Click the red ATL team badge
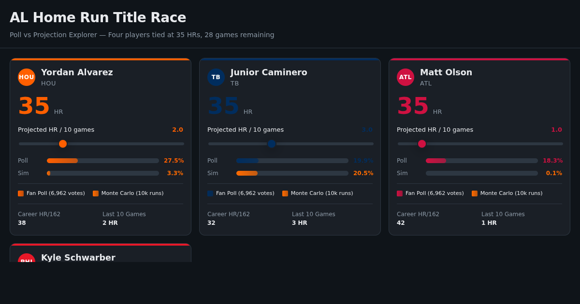The height and width of the screenshot is (304, 580). pyautogui.click(x=406, y=77)
